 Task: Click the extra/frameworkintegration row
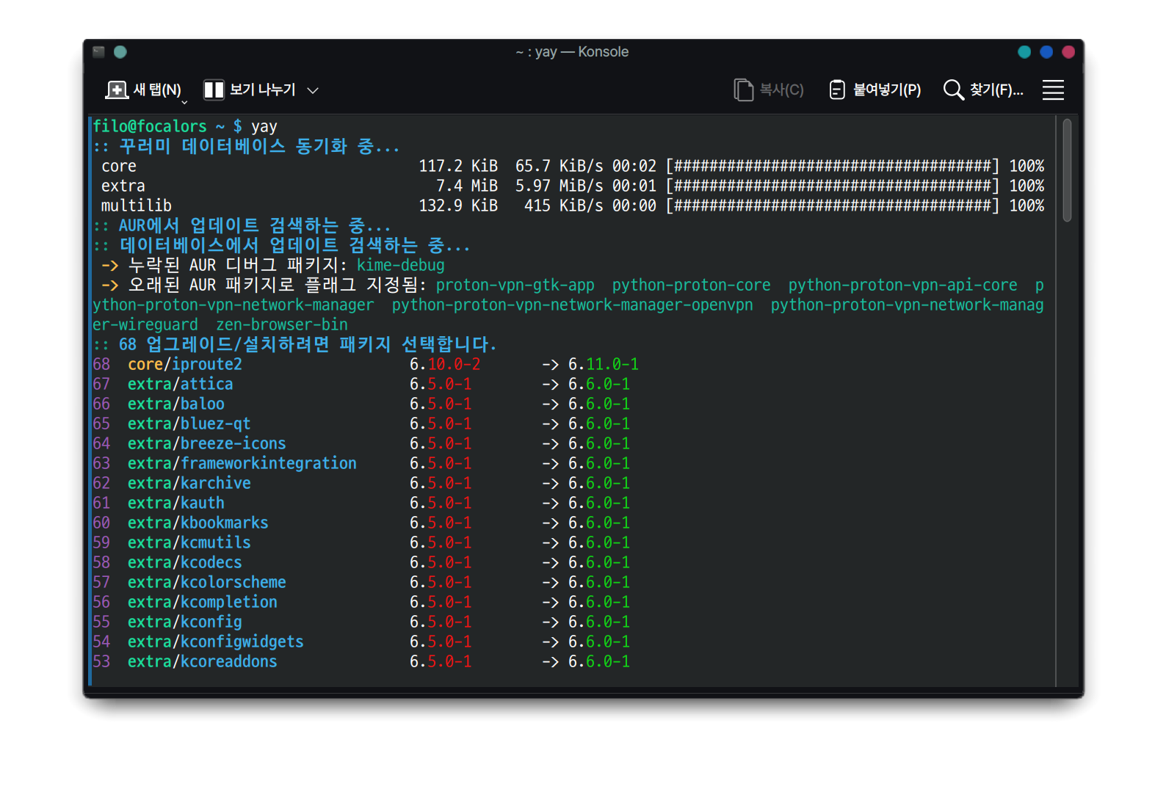tap(361, 463)
